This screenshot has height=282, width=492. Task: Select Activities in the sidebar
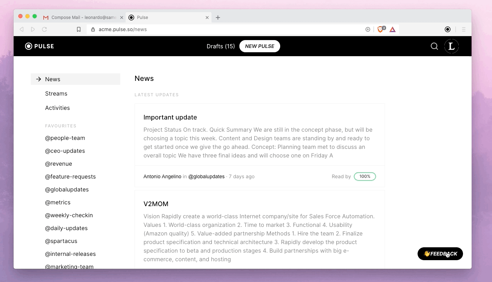57,108
